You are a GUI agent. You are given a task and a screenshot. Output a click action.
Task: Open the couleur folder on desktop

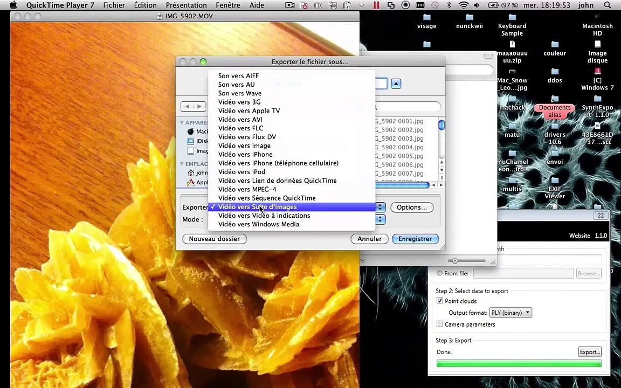(555, 44)
